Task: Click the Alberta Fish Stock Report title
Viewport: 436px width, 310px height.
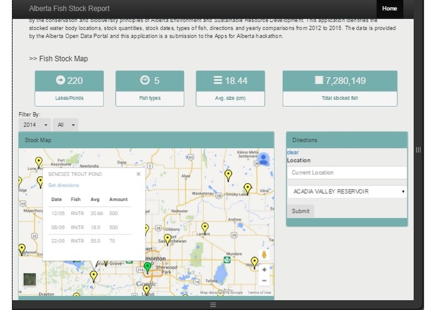Action: click(x=69, y=9)
